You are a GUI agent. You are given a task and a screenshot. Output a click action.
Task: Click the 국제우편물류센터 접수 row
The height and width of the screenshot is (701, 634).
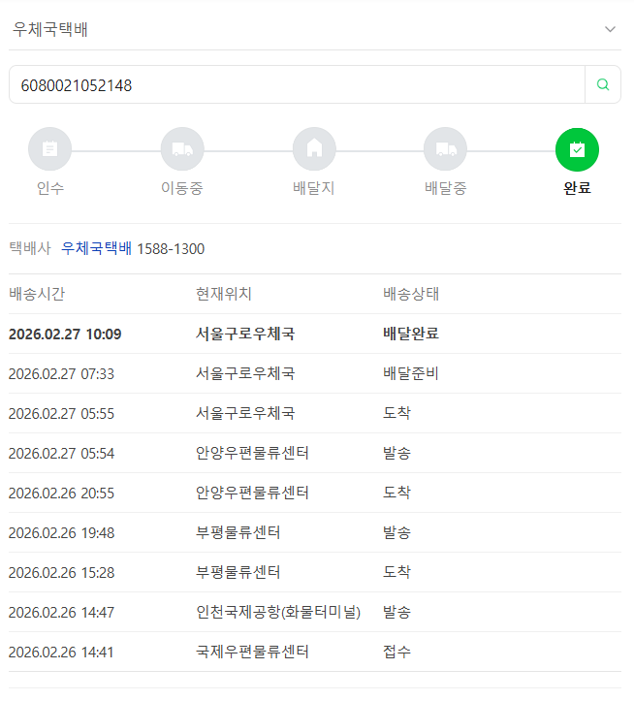coord(315,652)
